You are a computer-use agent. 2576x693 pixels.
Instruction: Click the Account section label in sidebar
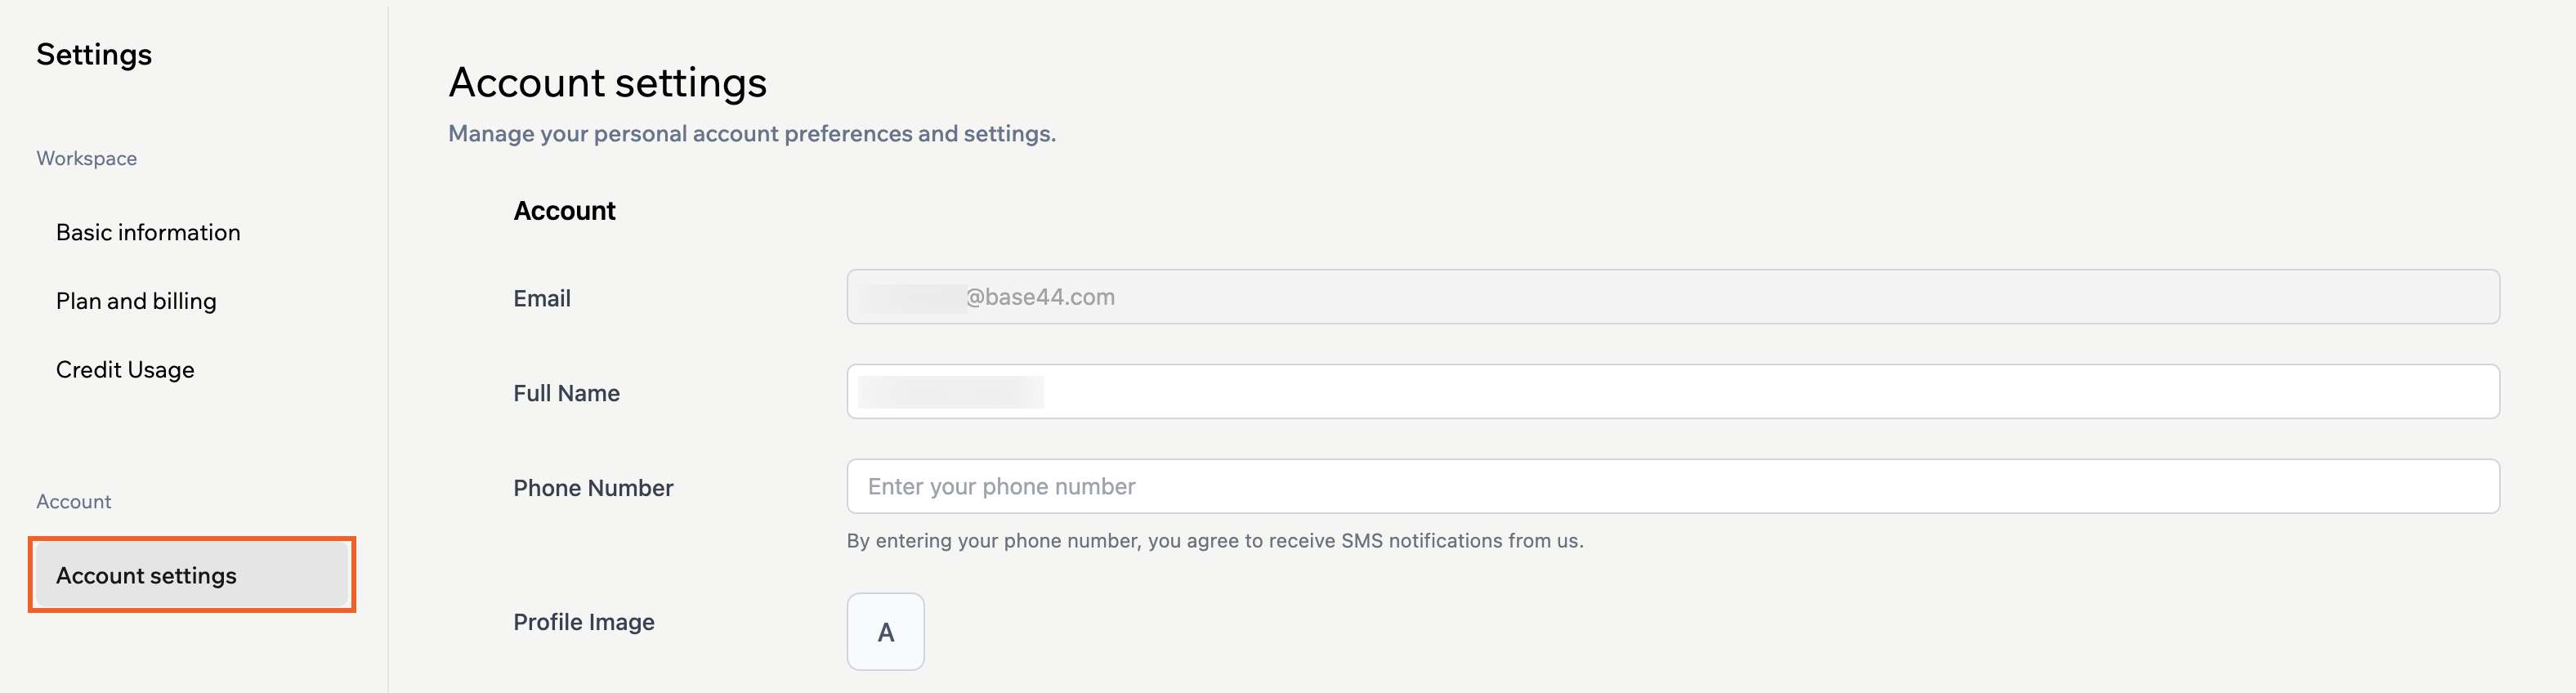[x=74, y=501]
